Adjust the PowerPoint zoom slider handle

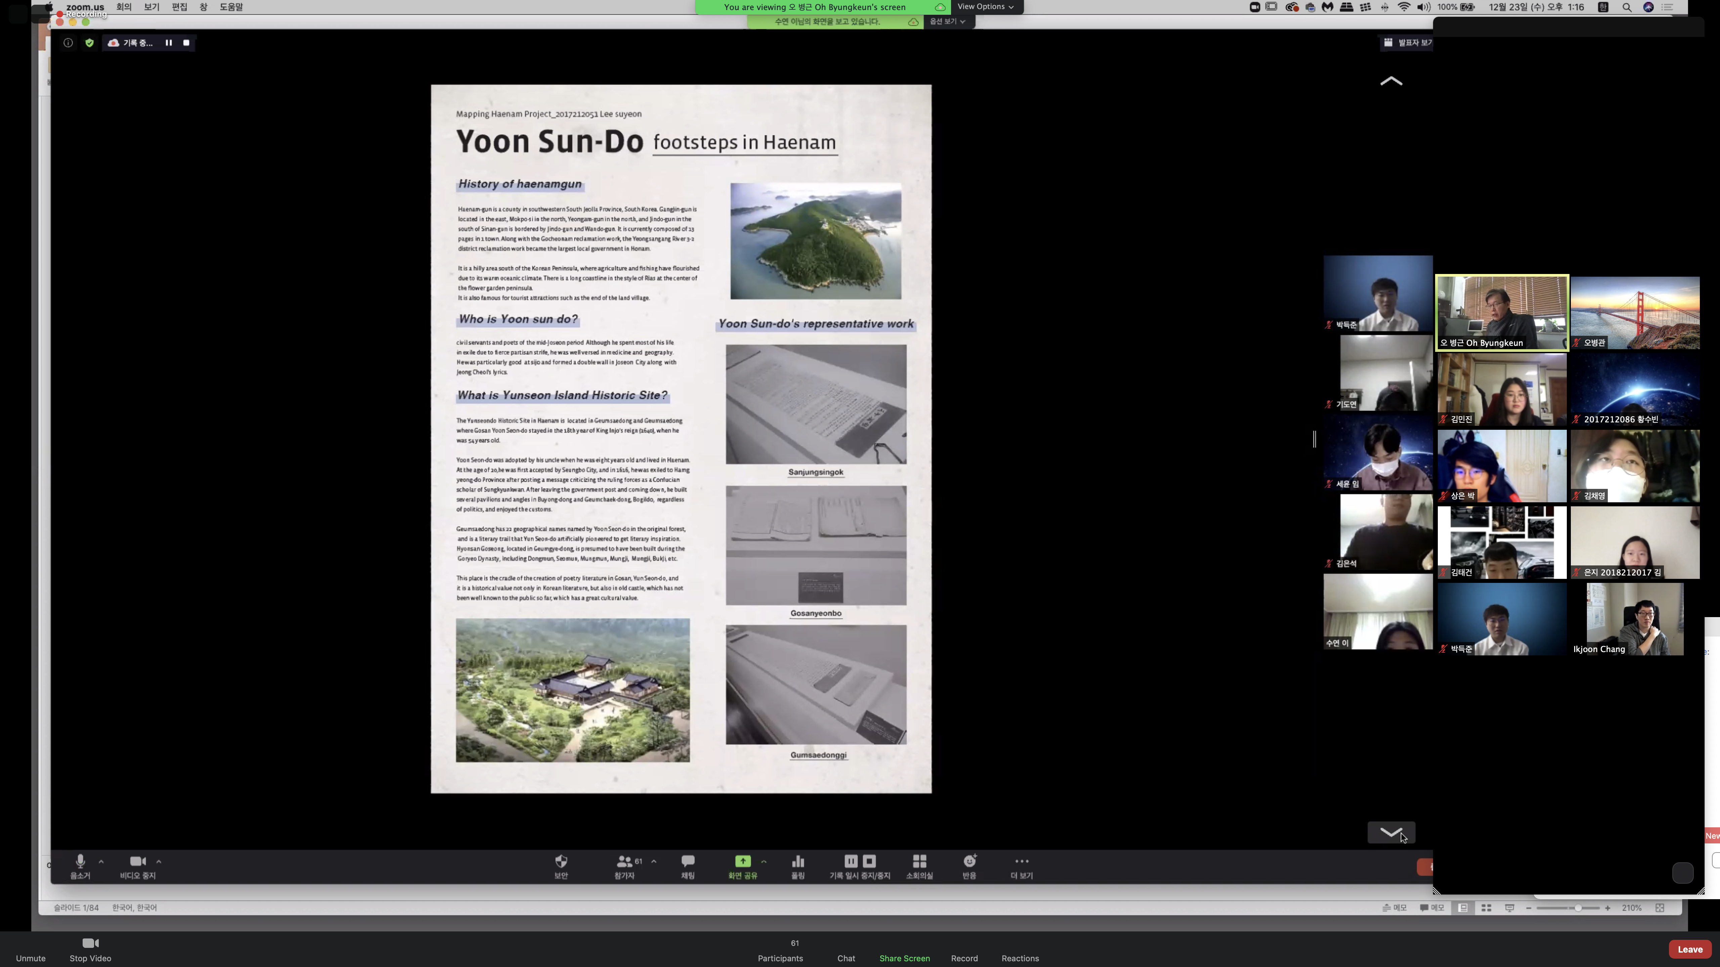[1578, 908]
